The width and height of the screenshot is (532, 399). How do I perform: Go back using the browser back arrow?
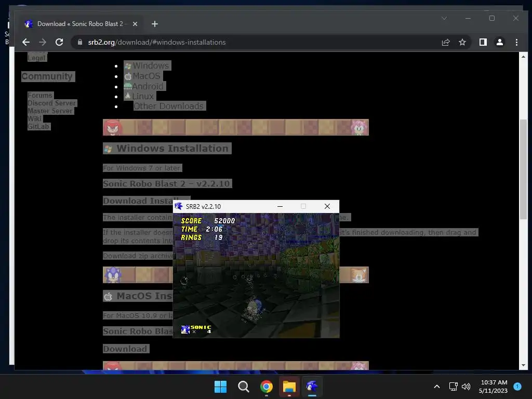(x=26, y=42)
